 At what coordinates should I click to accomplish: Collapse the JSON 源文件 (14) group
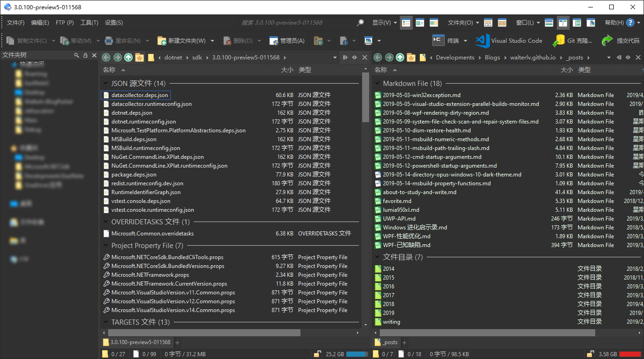point(105,84)
